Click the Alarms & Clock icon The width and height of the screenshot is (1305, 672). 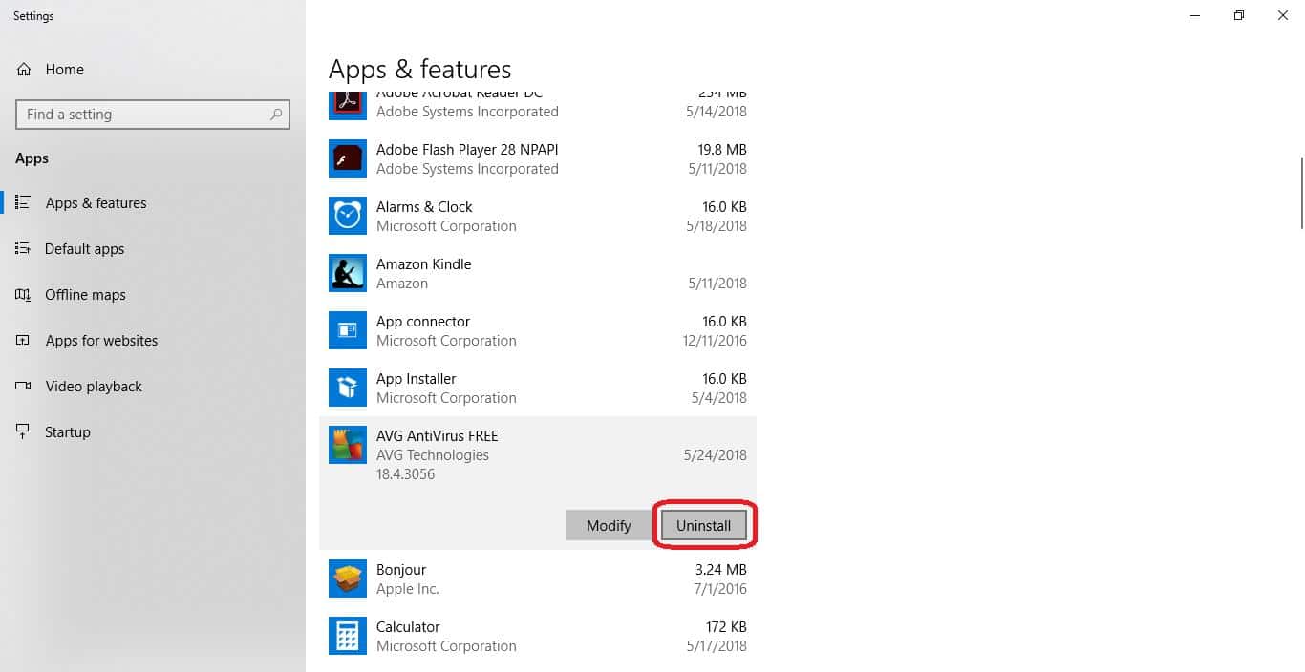(x=347, y=216)
